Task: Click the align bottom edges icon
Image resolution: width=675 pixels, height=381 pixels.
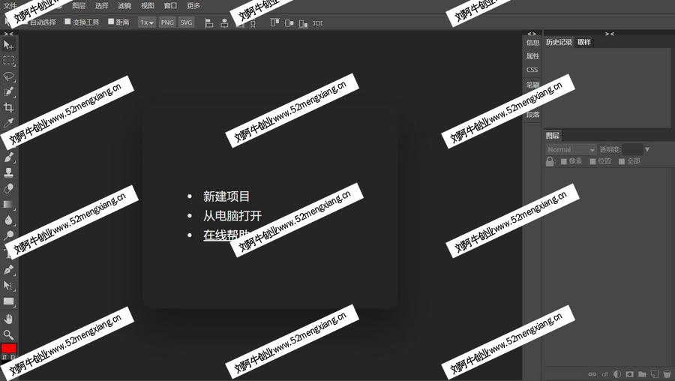Action: click(304, 22)
